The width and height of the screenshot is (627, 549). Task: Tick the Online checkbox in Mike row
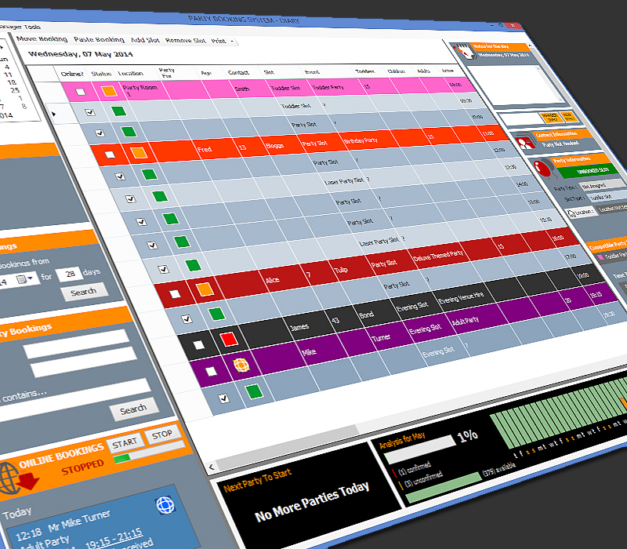pyautogui.click(x=211, y=371)
